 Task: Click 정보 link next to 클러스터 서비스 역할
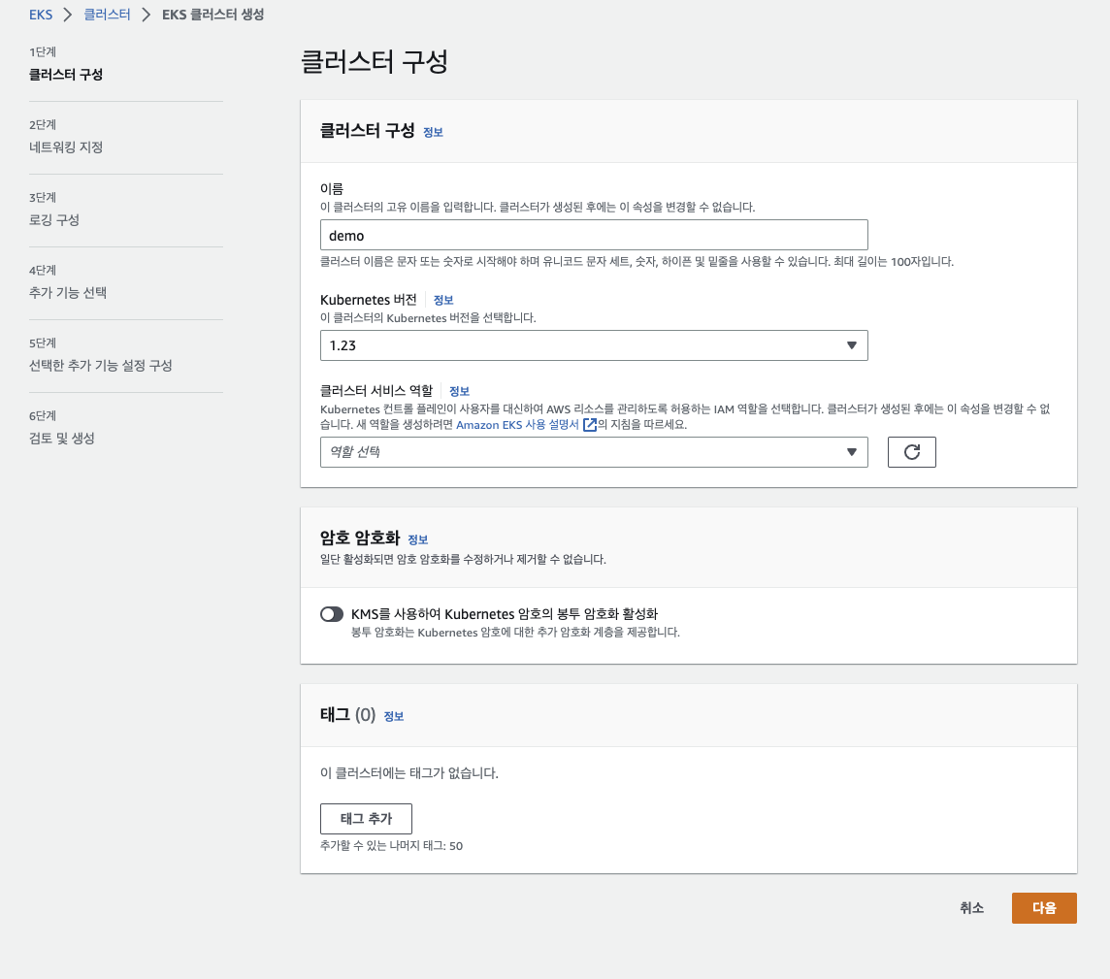pyautogui.click(x=460, y=391)
